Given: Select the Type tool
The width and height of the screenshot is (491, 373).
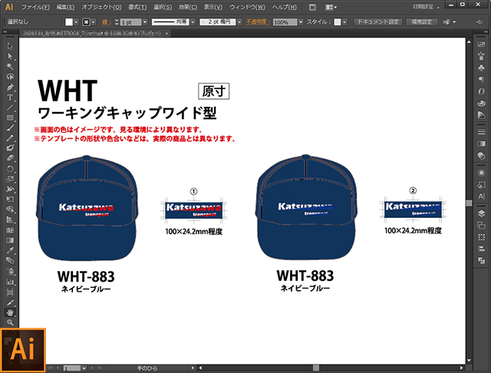Looking at the screenshot, I should [x=10, y=97].
